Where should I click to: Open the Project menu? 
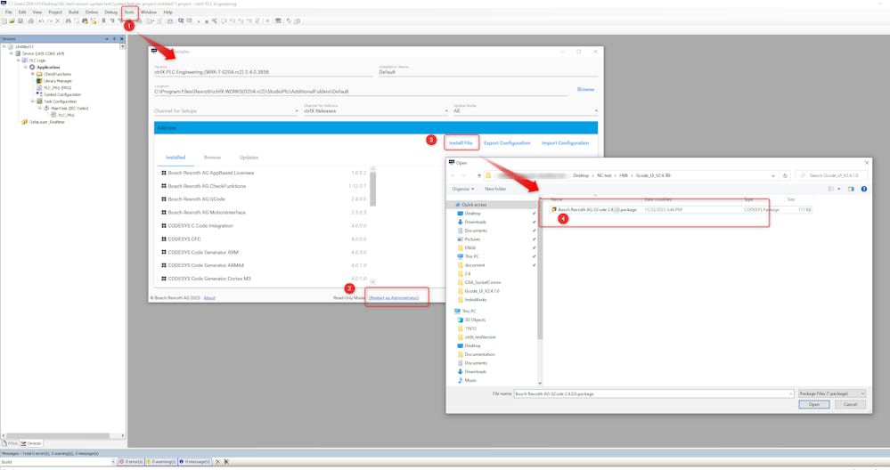tap(55, 12)
